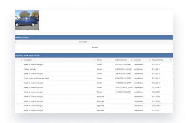The width and height of the screenshot is (188, 123).
Task: Collapse the Inventory Groups section header
Action: 94,37
